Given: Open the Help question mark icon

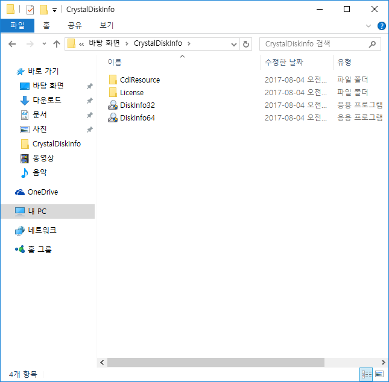Looking at the screenshot, I should [x=381, y=26].
